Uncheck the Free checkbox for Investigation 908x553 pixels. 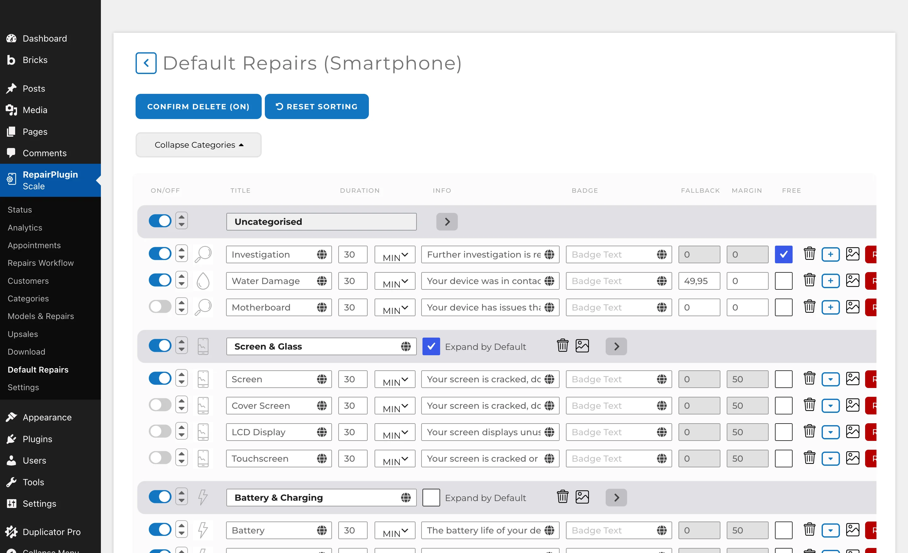pyautogui.click(x=783, y=254)
